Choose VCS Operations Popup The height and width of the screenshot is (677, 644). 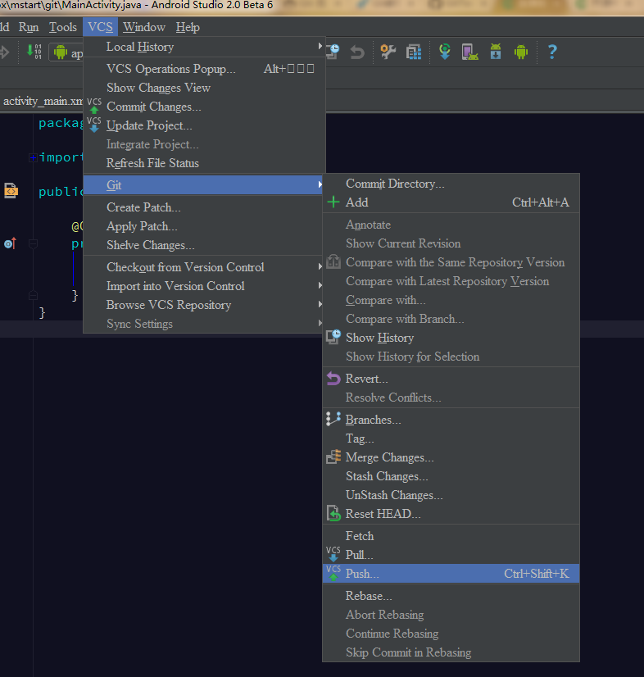click(204, 69)
